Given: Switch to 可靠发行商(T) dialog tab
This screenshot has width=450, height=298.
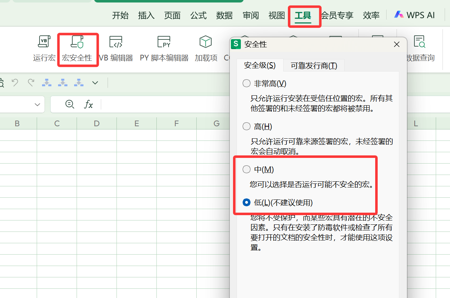Looking at the screenshot, I should coord(314,65).
